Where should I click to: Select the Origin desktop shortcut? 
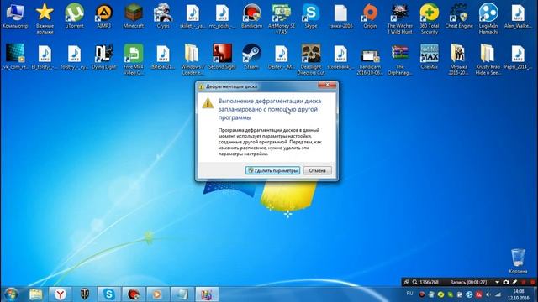click(370, 16)
